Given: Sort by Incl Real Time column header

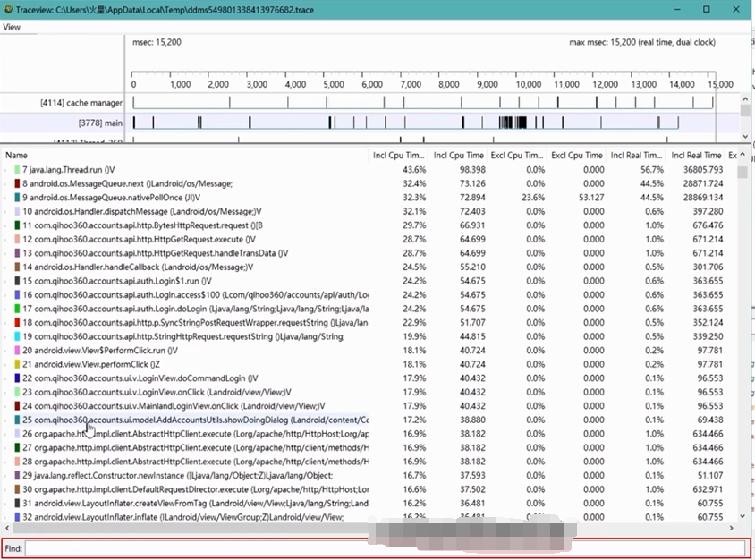Looking at the screenshot, I should 696,155.
